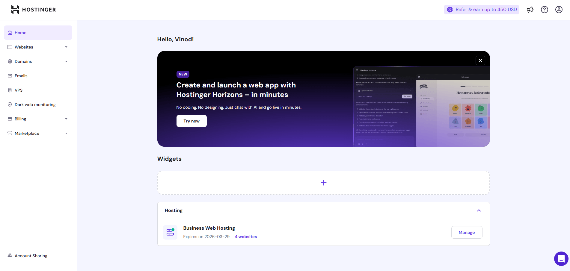Viewport: 570px width, 271px height.
Task: Click the Hostinger logo
Action: [33, 10]
